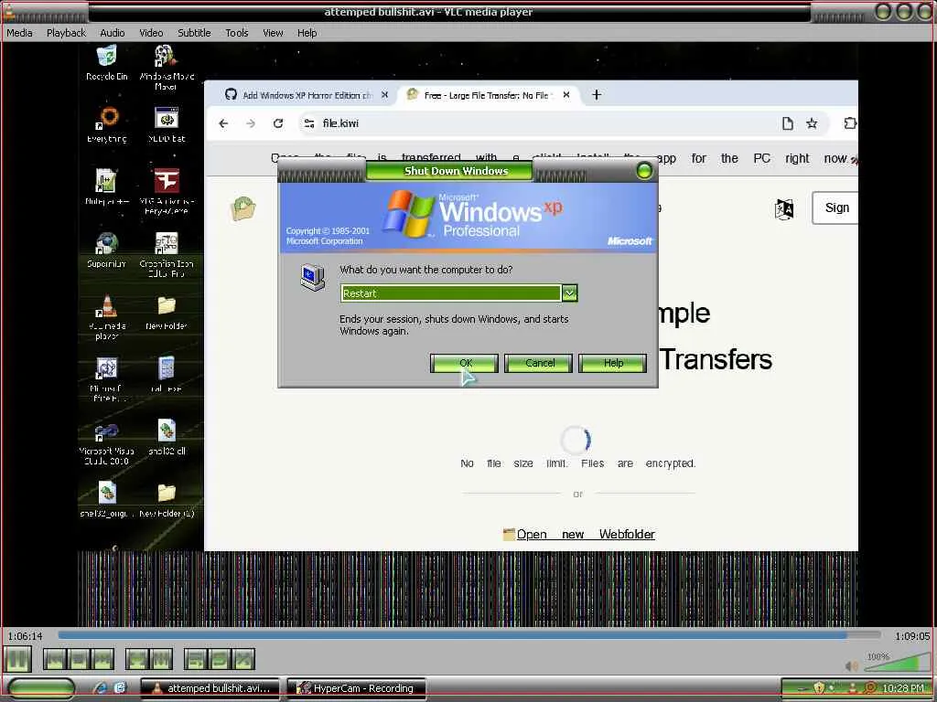The height and width of the screenshot is (702, 937).
Task: Click HyperCam - Recording taskbar button
Action: [x=356, y=688]
